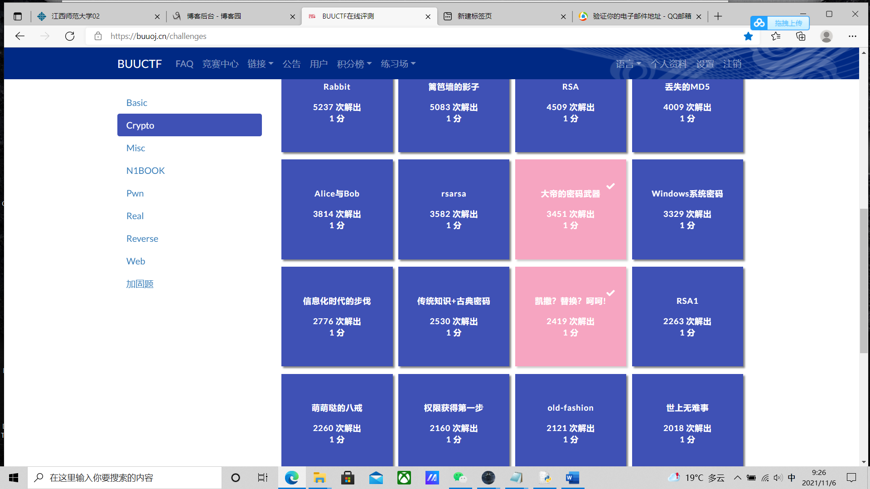Image resolution: width=870 pixels, height=489 pixels.
Task: Click the favorites star icon in address bar
Action: (x=748, y=36)
